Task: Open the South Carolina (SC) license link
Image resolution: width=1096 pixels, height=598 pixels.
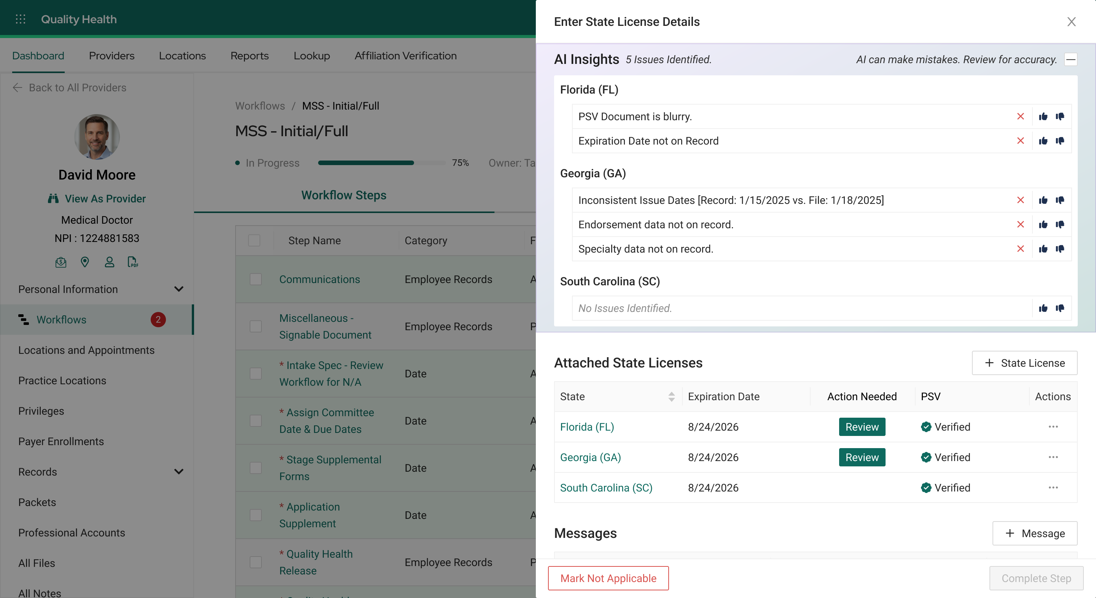Action: 606,487
